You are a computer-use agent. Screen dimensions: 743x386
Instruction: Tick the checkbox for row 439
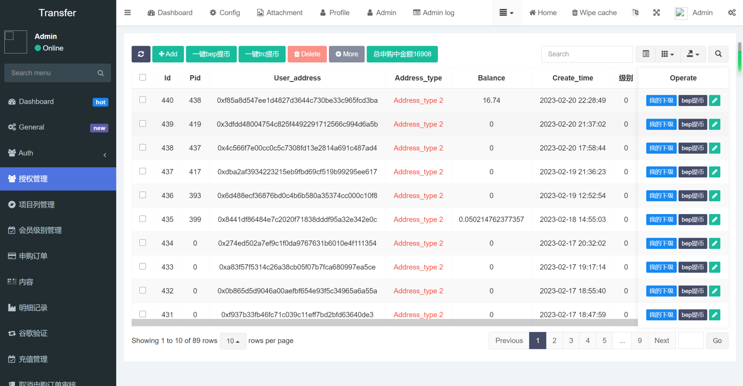tap(143, 124)
